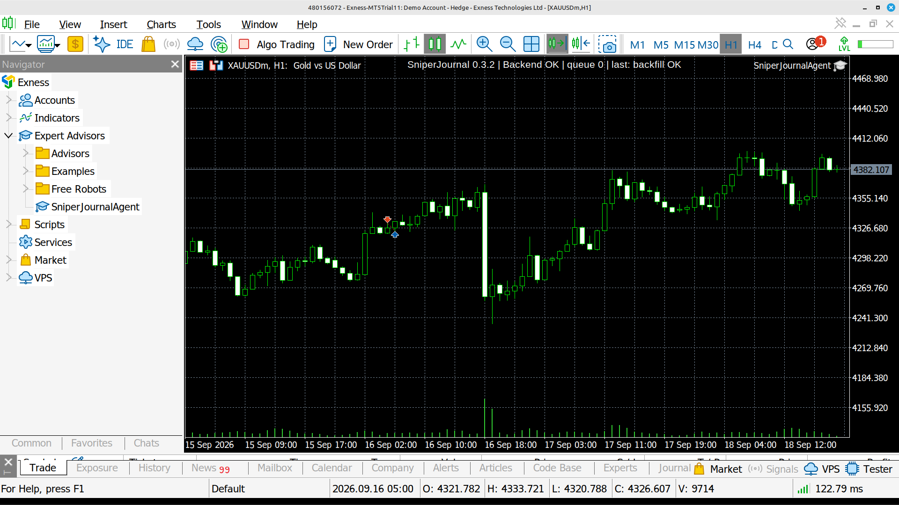Switch chart to bar chart type
899x505 pixels.
click(x=412, y=44)
